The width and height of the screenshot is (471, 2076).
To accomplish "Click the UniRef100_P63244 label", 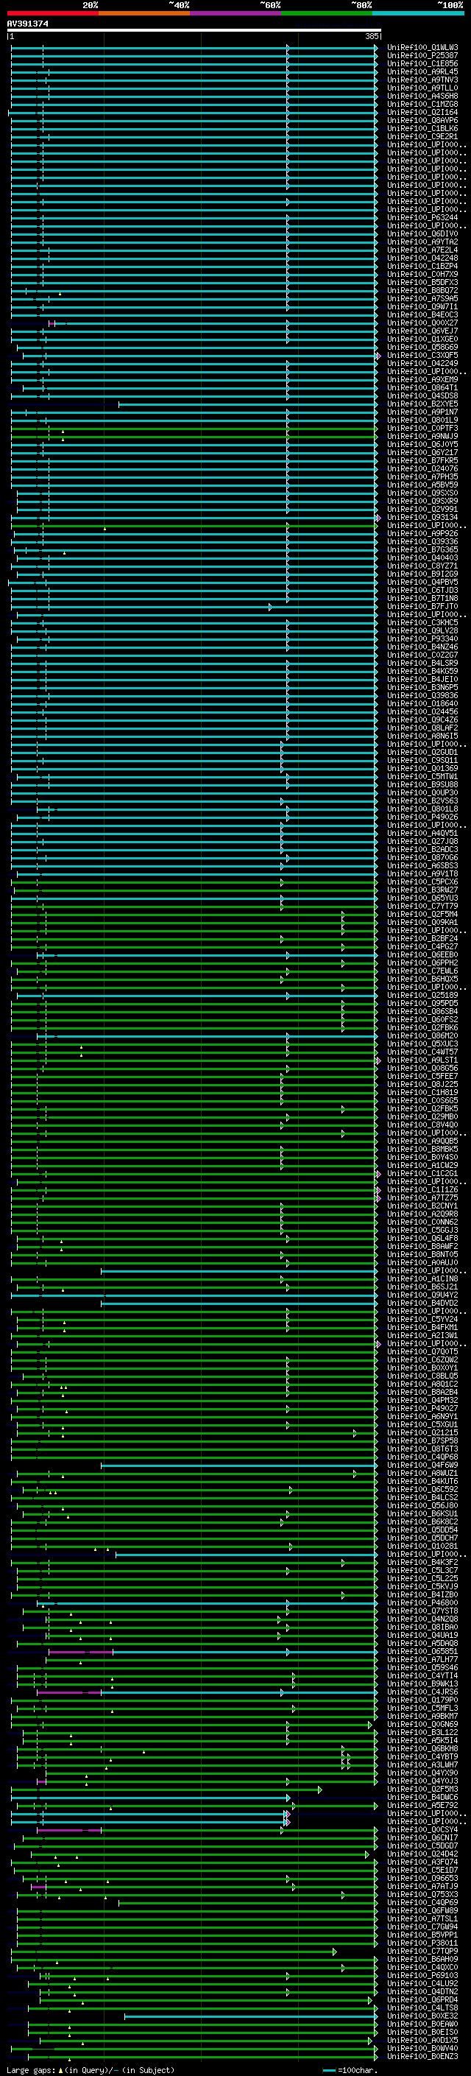I will coord(422,217).
